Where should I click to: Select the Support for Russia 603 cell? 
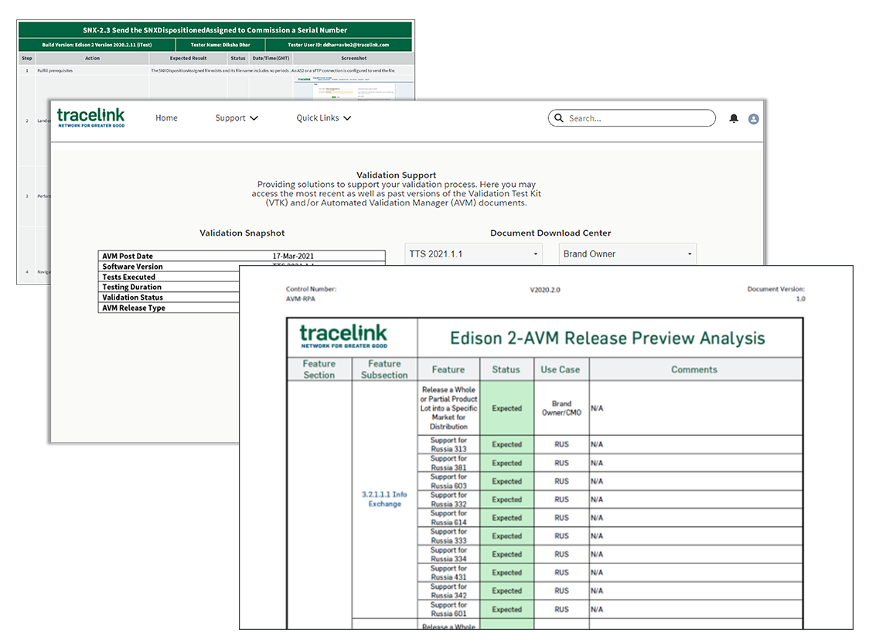[448, 481]
